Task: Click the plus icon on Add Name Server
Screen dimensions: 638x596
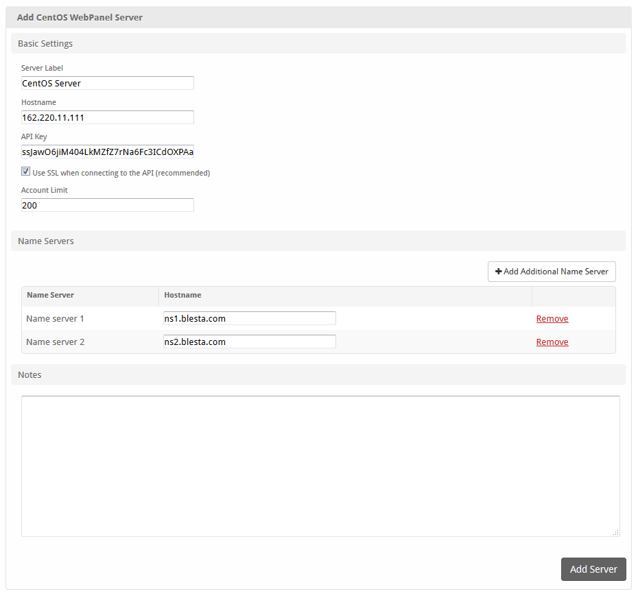Action: [498, 272]
